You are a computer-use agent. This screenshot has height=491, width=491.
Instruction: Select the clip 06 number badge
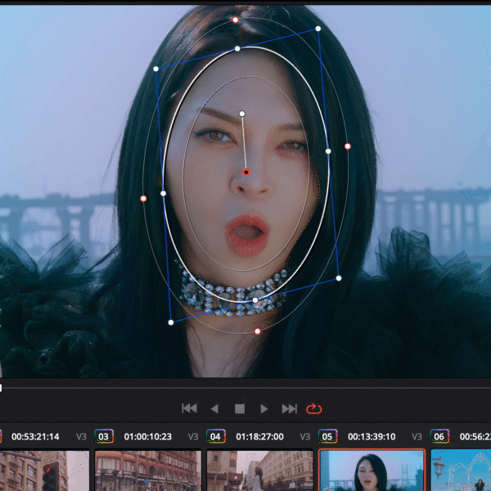pyautogui.click(x=439, y=436)
